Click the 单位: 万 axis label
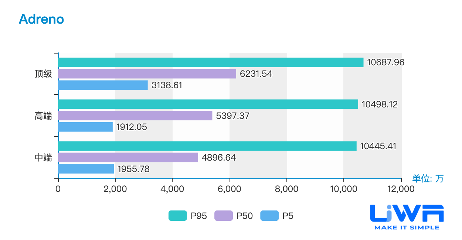This screenshot has height=240, width=462. click(x=428, y=179)
